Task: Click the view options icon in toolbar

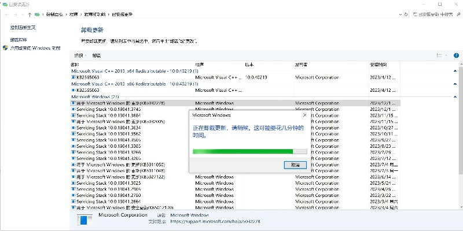Action: coord(439,55)
